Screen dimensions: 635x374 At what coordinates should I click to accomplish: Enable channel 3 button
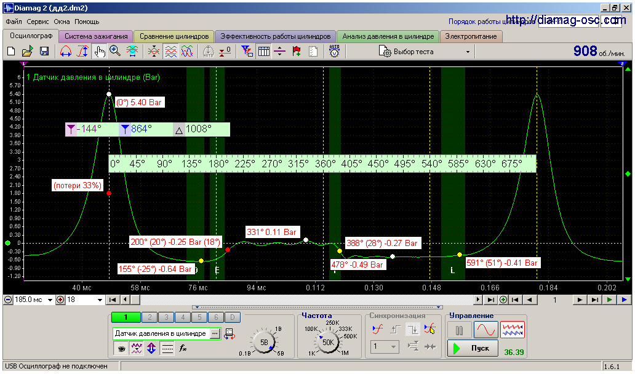click(x=166, y=317)
